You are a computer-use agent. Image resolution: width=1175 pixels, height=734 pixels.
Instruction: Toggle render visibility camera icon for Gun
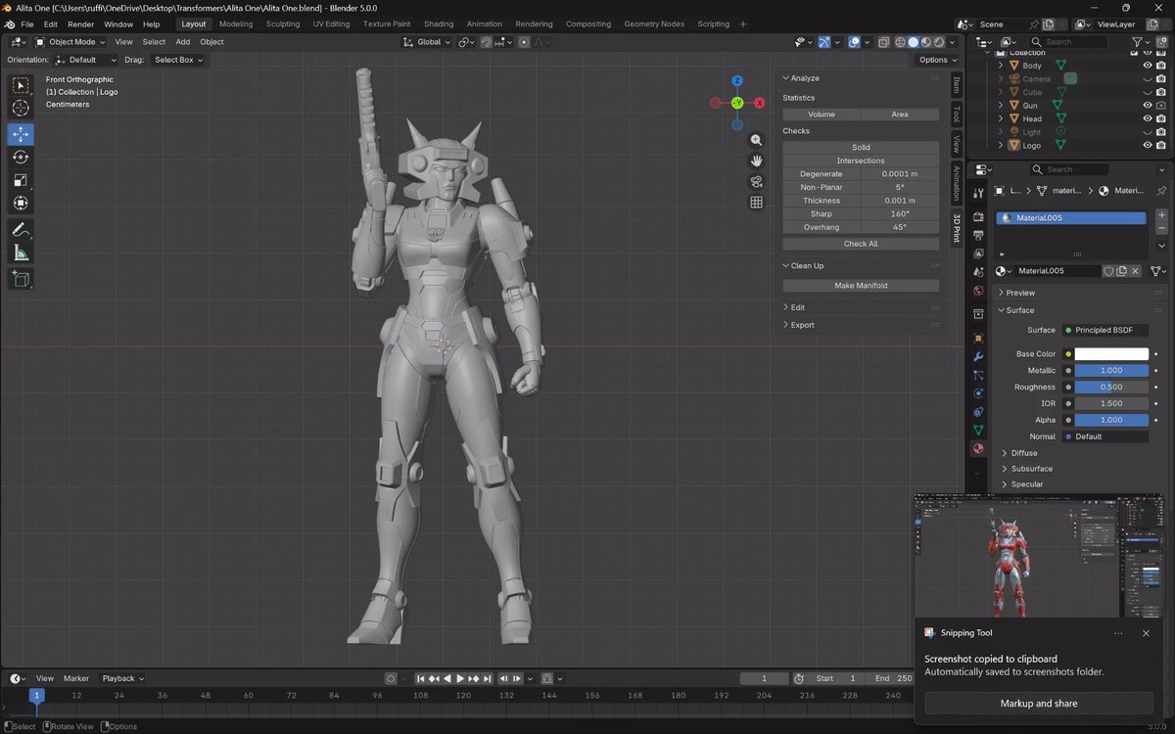1161,106
